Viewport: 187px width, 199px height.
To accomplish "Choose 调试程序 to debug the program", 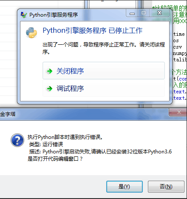I will [104, 88].
